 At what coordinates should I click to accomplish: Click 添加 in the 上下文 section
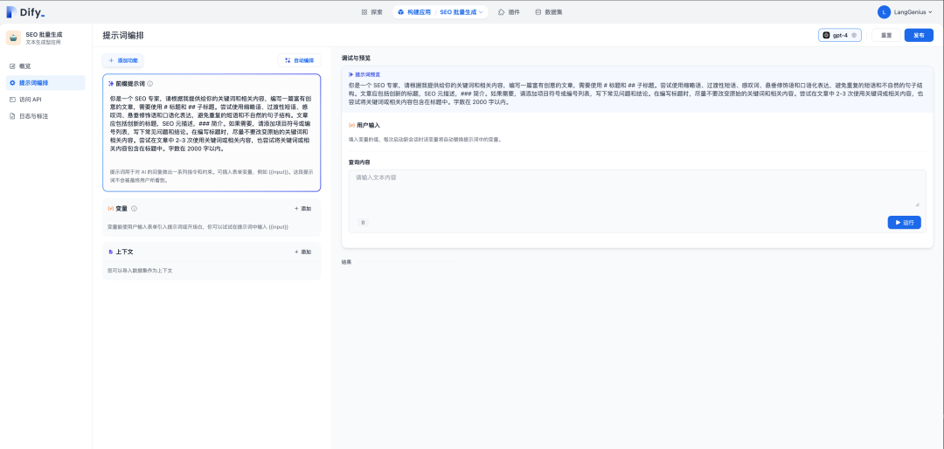click(302, 252)
